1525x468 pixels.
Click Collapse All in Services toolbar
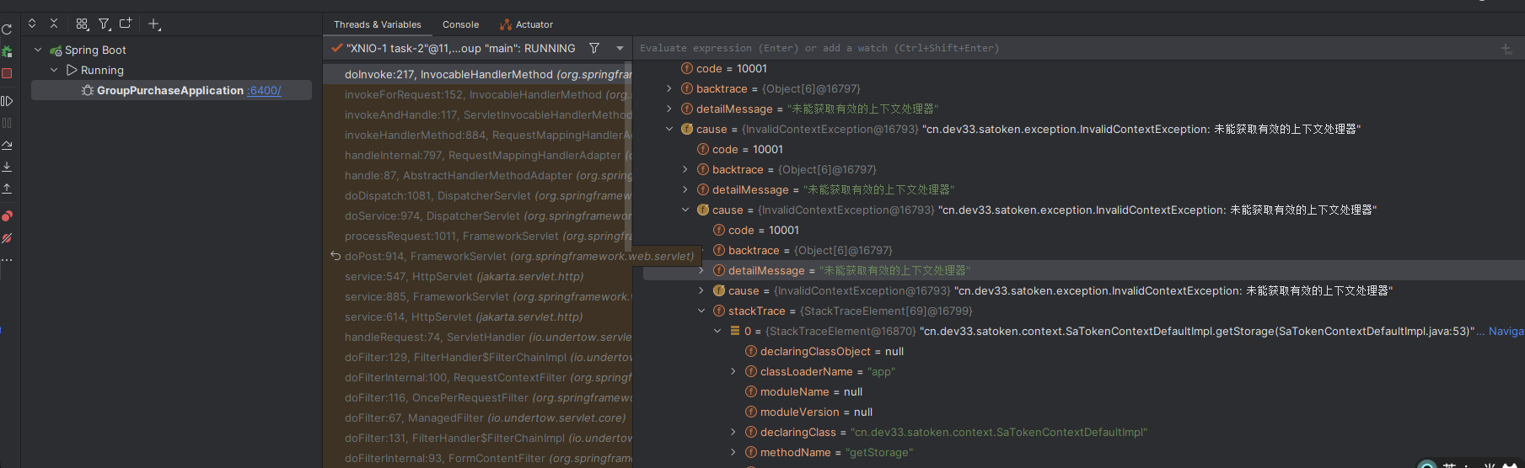click(x=54, y=24)
